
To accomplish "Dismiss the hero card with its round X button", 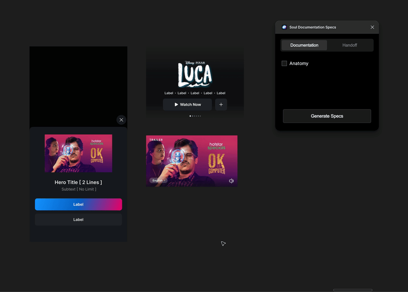I will (121, 120).
